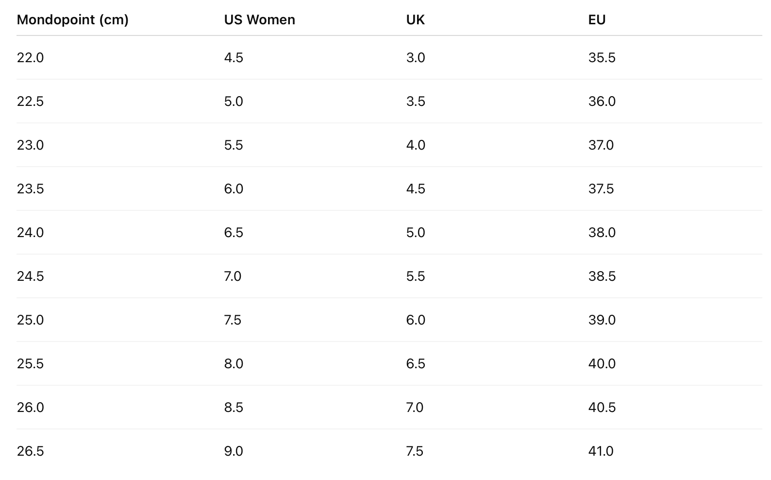Screen dimensions: 771x480
Task: Click the 35.5 EU size cell
Action: (602, 58)
